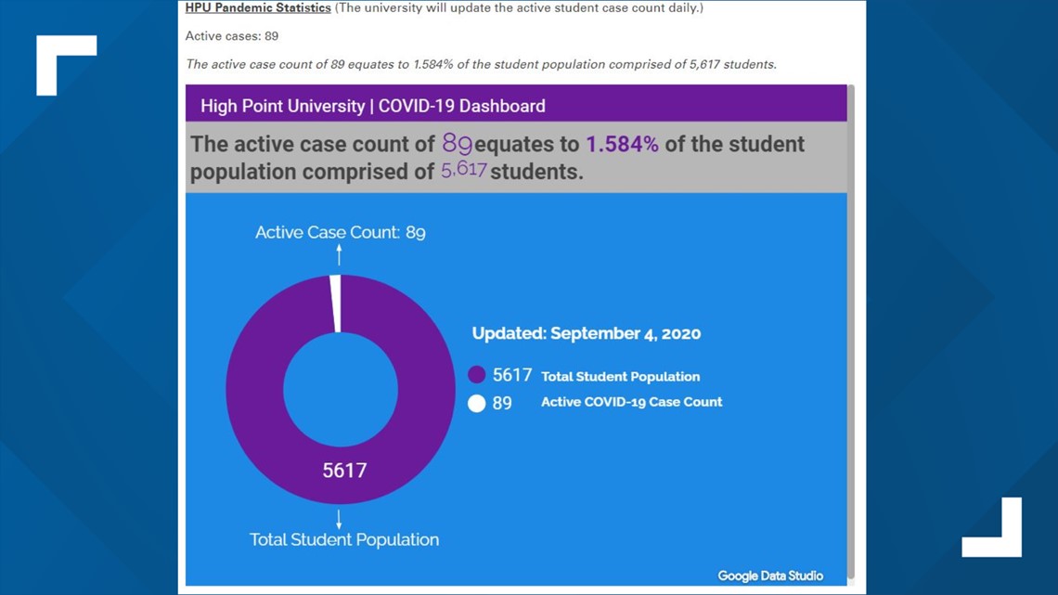The image size is (1058, 595).
Task: Click the blue center hole of the donut
Action: (x=340, y=390)
